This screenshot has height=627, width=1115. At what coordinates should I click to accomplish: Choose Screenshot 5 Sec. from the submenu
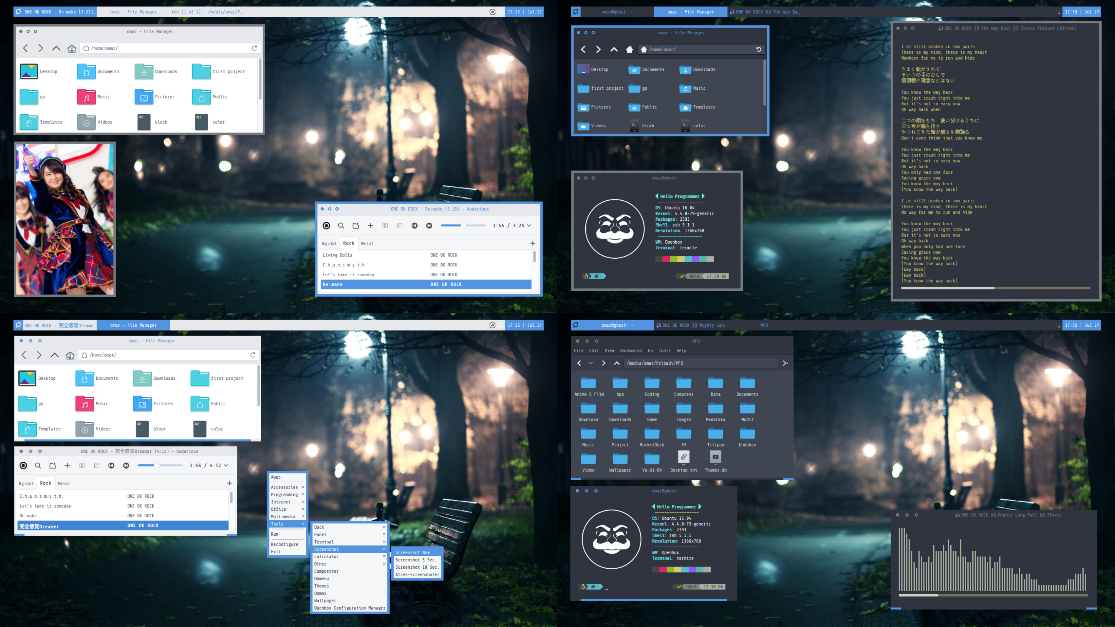[417, 560]
